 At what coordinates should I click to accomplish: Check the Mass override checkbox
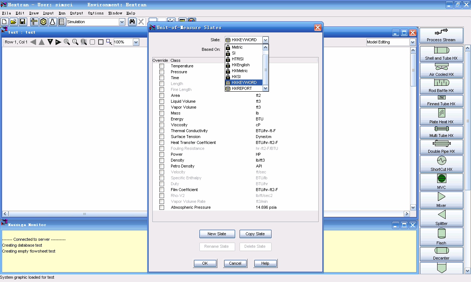click(x=162, y=113)
